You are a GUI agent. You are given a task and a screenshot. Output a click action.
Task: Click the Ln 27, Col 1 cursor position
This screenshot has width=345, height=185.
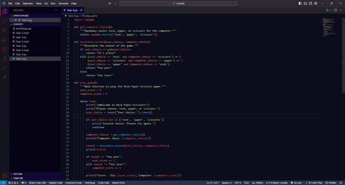point(213,183)
